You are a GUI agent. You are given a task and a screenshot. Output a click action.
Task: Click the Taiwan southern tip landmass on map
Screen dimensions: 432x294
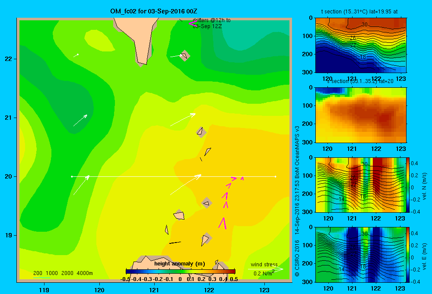click(137, 38)
